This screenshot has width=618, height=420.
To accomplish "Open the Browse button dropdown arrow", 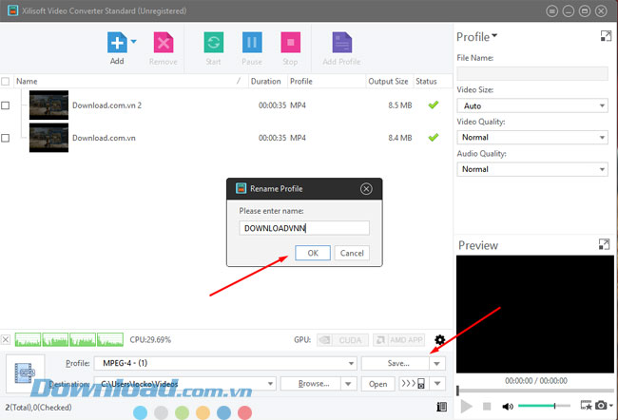I will pyautogui.click(x=348, y=383).
